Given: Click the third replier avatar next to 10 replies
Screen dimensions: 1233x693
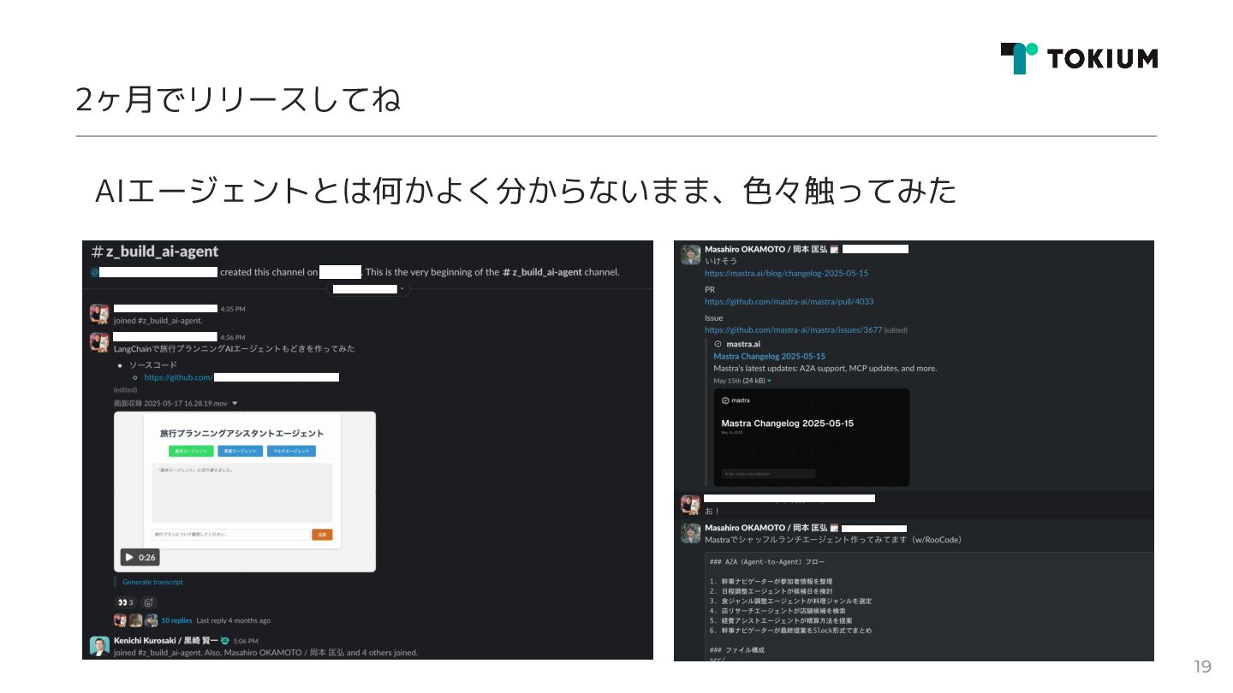Looking at the screenshot, I should (x=151, y=620).
